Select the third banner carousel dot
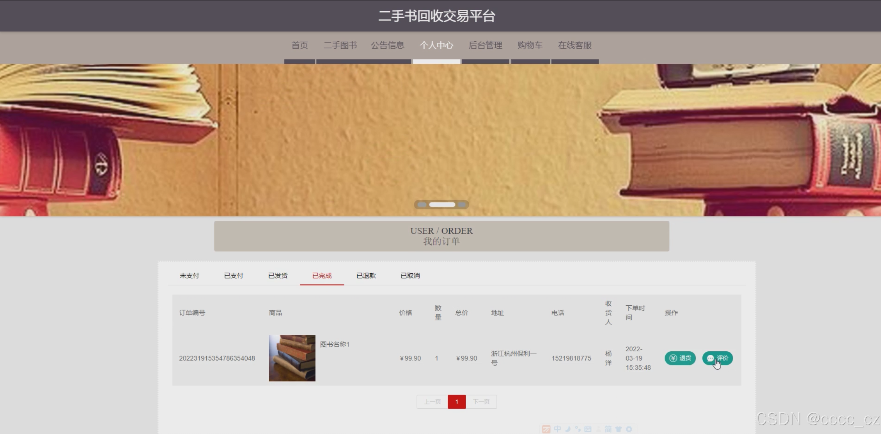The height and width of the screenshot is (434, 881). (462, 204)
